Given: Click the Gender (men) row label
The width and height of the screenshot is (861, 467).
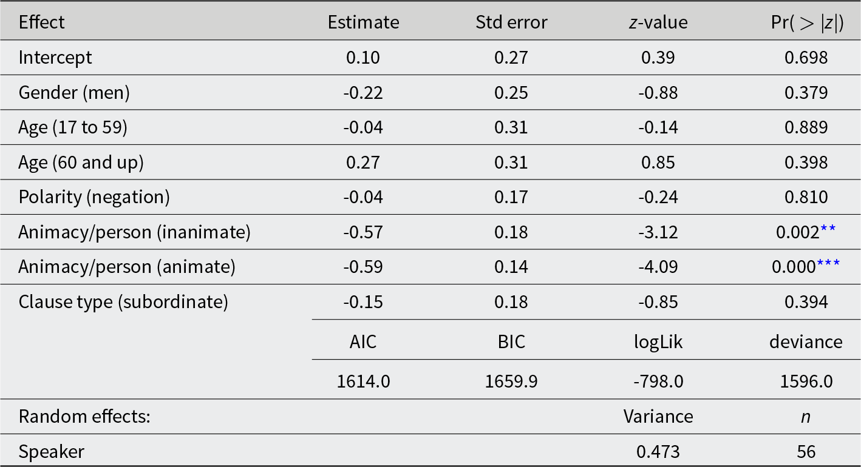Looking at the screenshot, I should pos(74,92).
